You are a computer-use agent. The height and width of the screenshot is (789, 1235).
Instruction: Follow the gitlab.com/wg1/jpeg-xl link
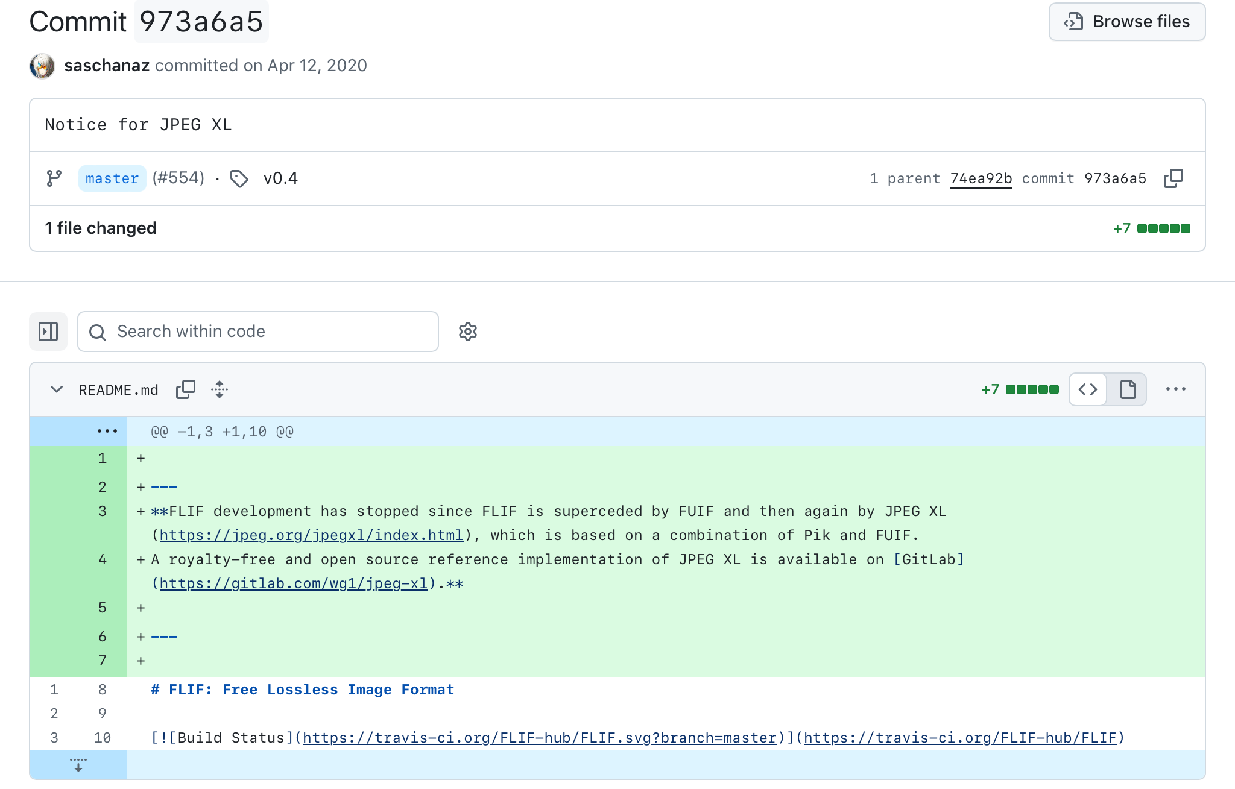pos(294,583)
